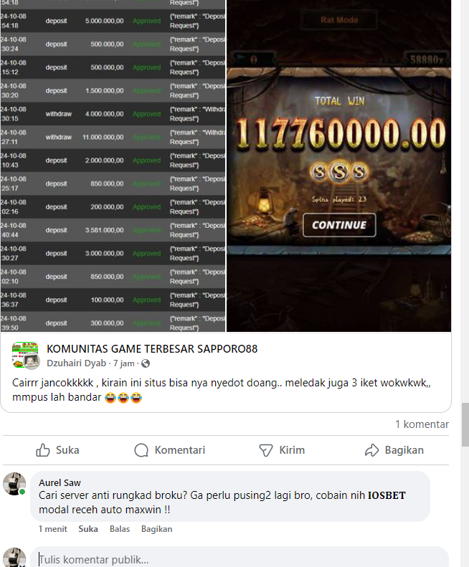Screen dimensions: 469x567
Task: Click the thumbs-up Suka icon
Action: [43, 450]
